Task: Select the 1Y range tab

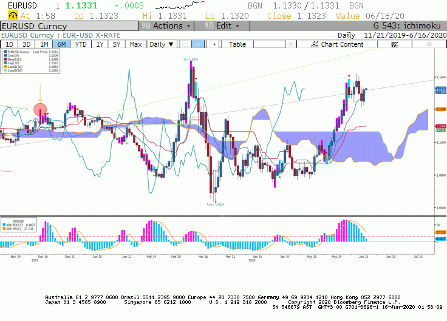Action: click(x=100, y=44)
